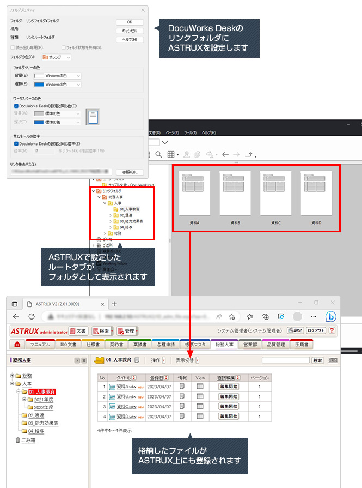Click the magnifier search icon in DocuWorks toolbar
Image resolution: width=362 pixels, height=488 pixels.
click(158, 154)
